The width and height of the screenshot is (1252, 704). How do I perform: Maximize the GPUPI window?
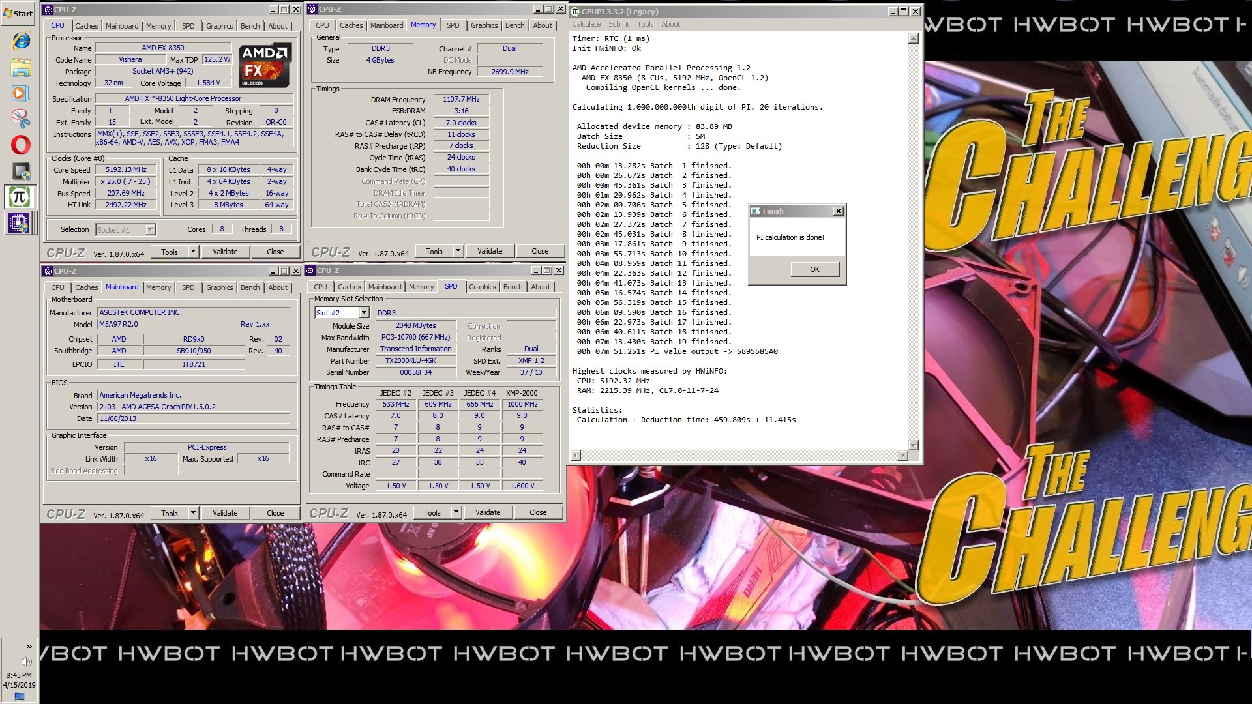(x=903, y=12)
